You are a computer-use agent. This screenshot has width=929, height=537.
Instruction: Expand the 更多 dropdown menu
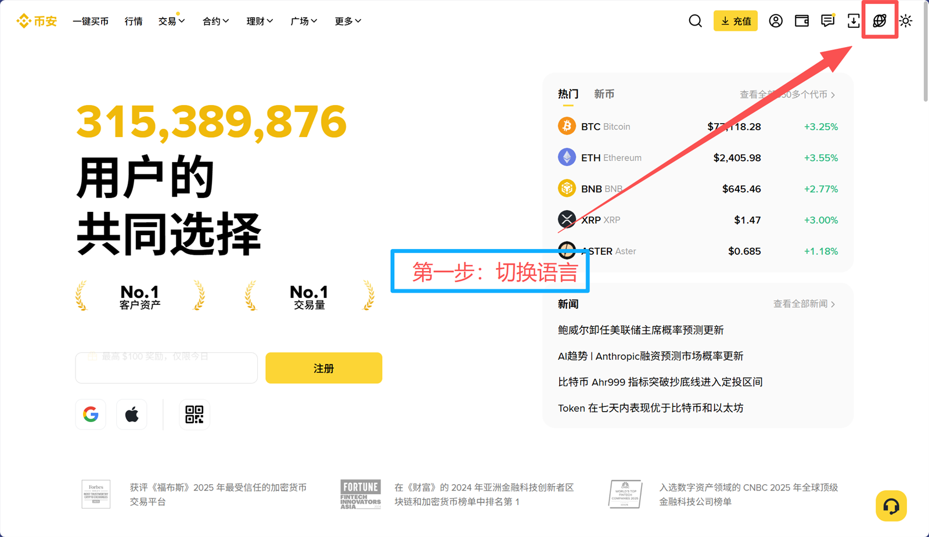(348, 21)
